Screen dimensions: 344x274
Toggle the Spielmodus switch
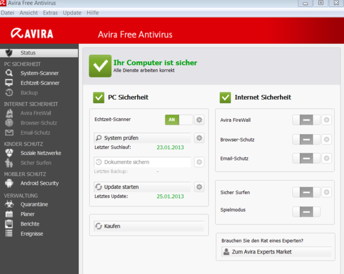[x=306, y=212]
